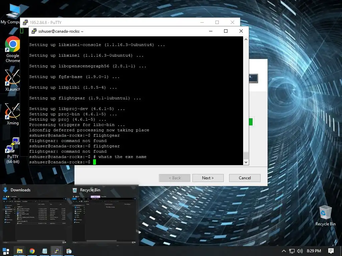
Task: Maximize the 195.2.84.8 PuTTY window
Action: click(217, 22)
